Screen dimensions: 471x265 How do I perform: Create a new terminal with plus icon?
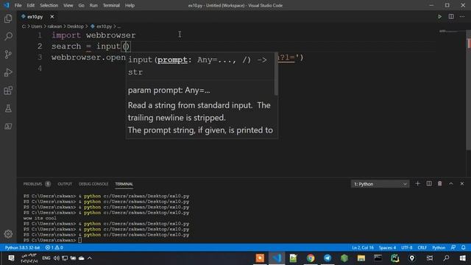417,183
